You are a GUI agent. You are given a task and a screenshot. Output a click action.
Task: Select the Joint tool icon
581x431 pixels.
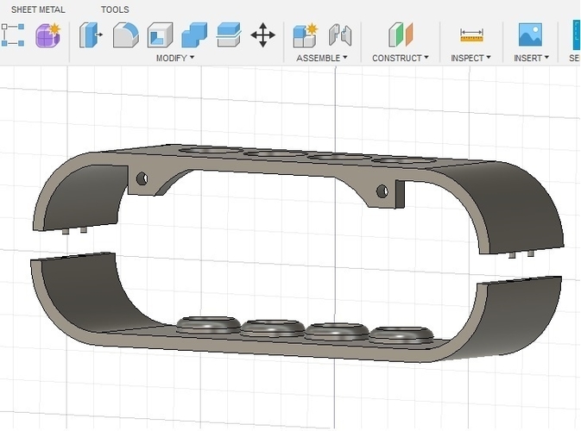341,34
